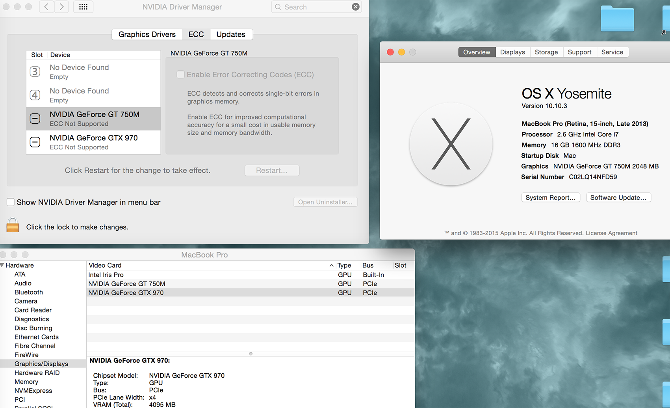Select NVIDIA GeForce GT 750M video card row
670x408 pixels.
click(x=251, y=284)
